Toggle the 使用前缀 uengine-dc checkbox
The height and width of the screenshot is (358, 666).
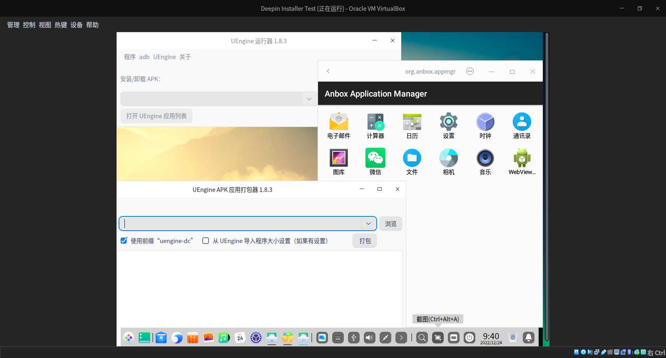[124, 241]
